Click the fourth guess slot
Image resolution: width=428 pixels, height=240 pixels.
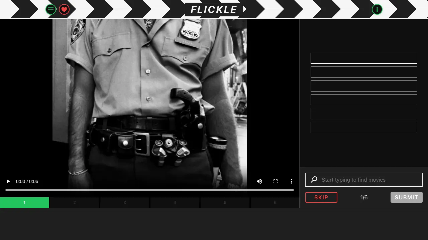(364, 100)
